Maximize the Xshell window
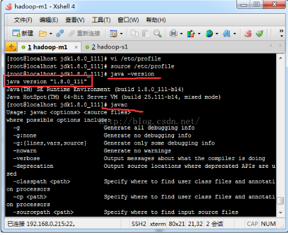The width and height of the screenshot is (288, 235). pos(257,4)
